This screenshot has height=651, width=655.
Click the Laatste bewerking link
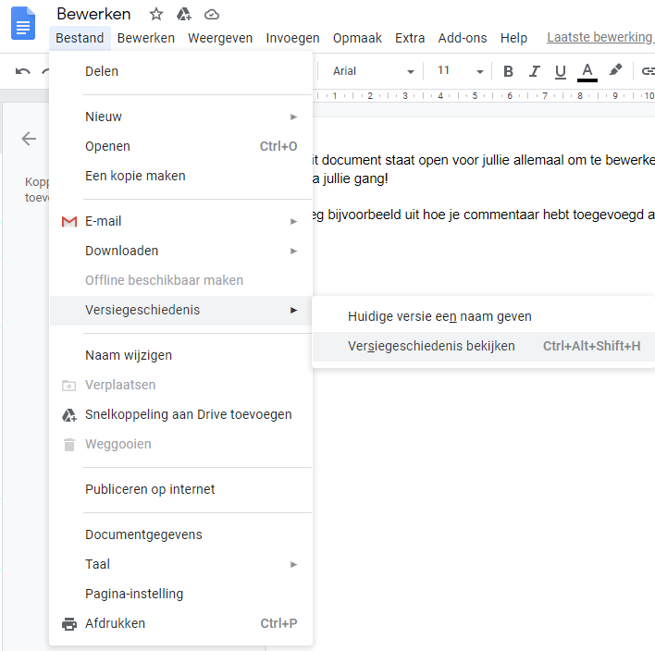coord(600,37)
